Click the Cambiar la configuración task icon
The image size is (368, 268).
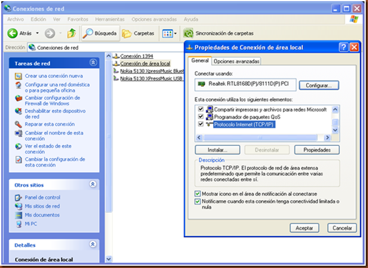19,159
